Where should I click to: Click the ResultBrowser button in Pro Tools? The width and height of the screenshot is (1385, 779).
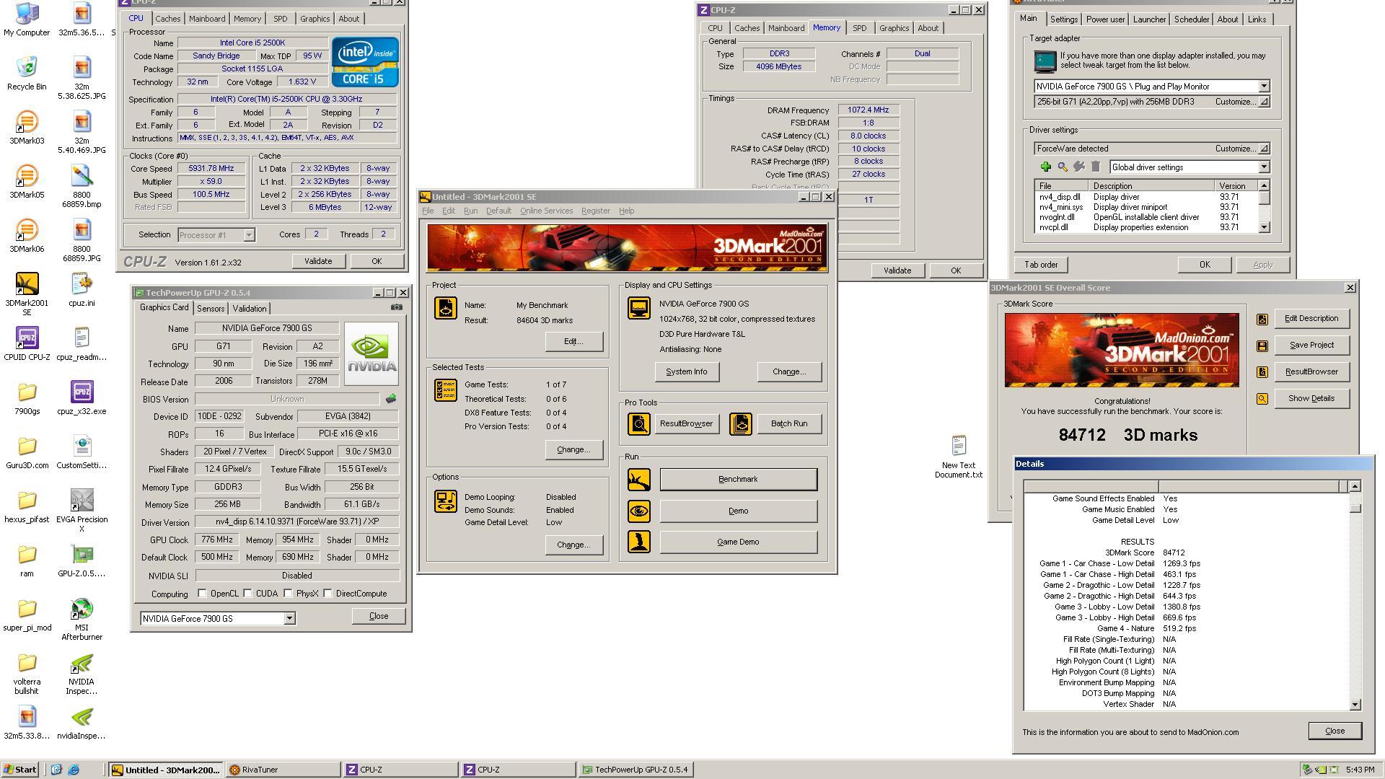[x=686, y=424]
